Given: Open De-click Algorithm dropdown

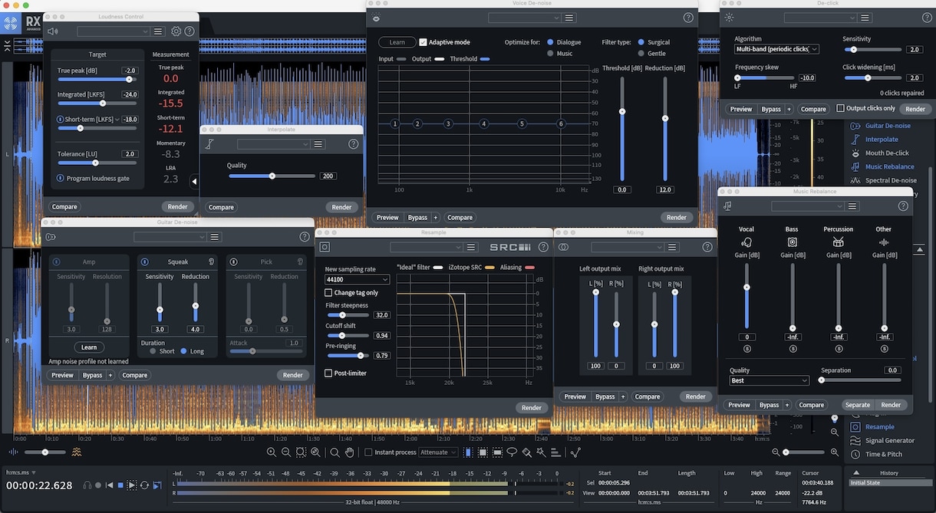Looking at the screenshot, I should coord(776,49).
